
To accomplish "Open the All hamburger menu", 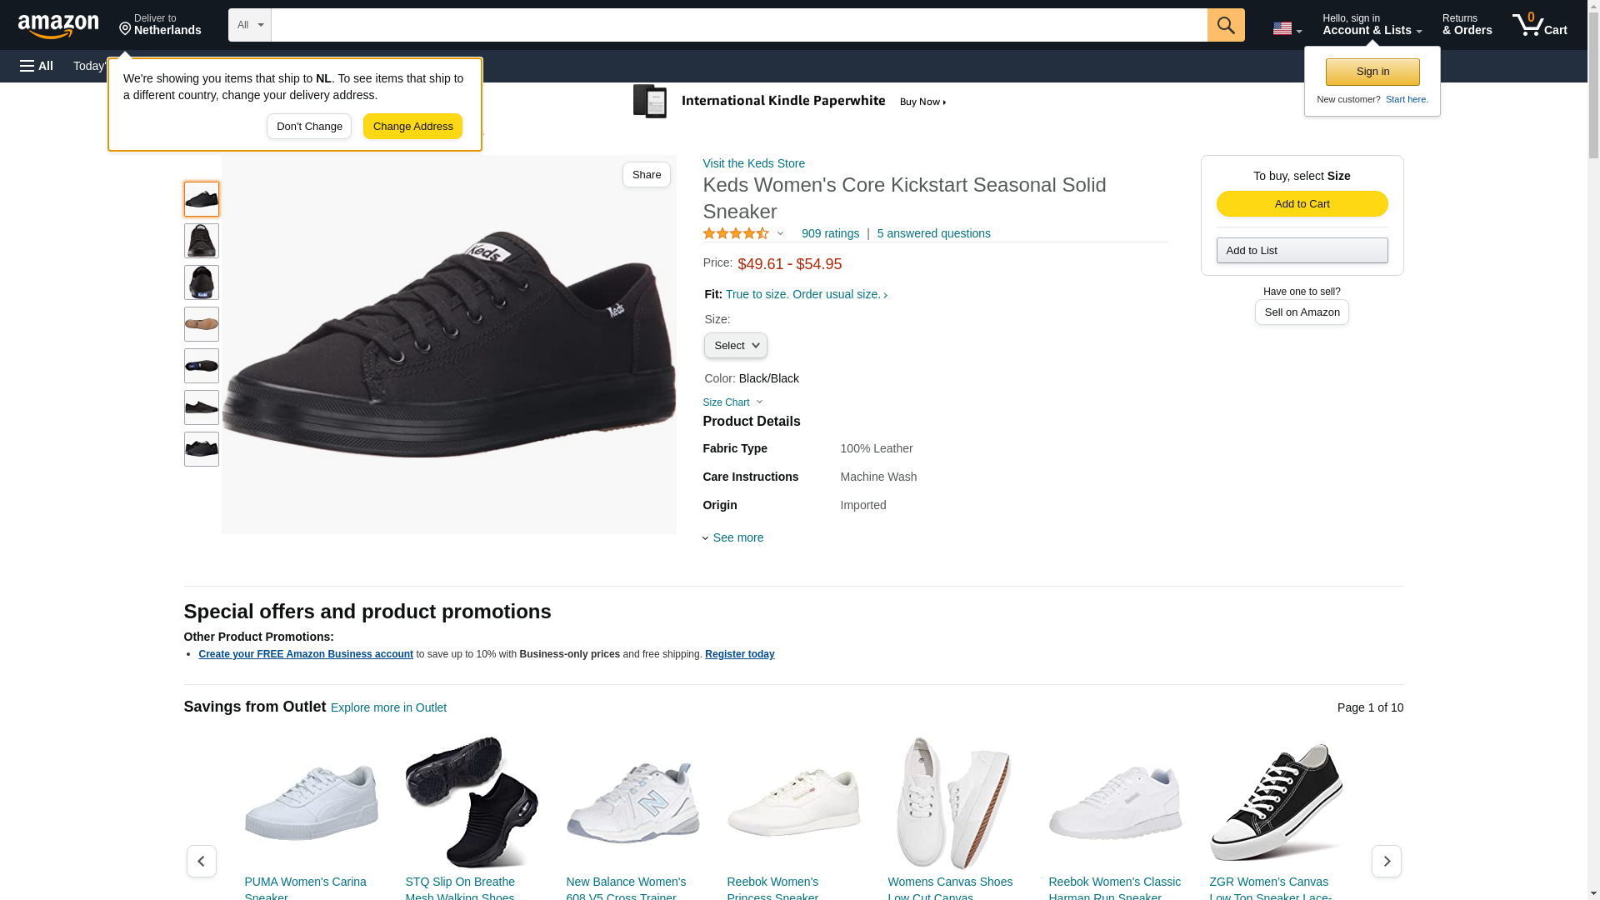I will (37, 66).
